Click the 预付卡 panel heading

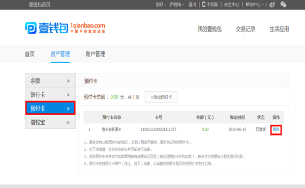coord(90,81)
